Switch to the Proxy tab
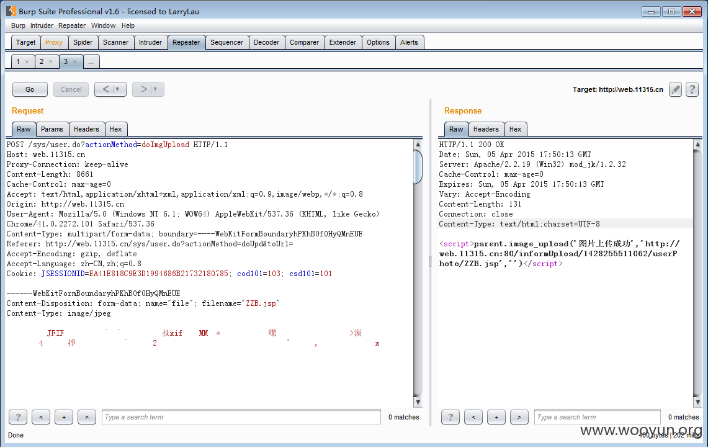The image size is (708, 448). click(54, 42)
